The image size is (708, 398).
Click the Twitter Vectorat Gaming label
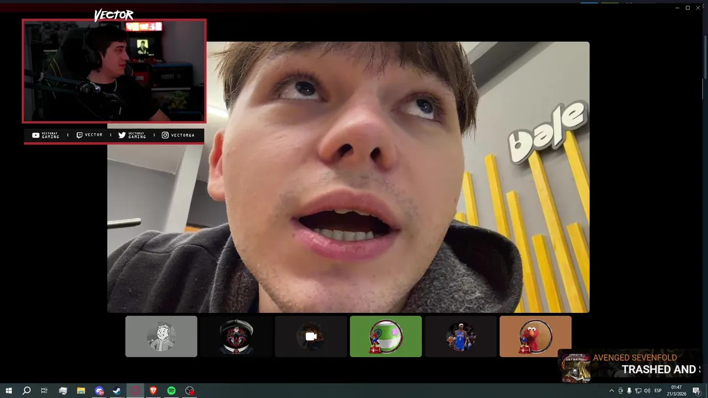132,135
